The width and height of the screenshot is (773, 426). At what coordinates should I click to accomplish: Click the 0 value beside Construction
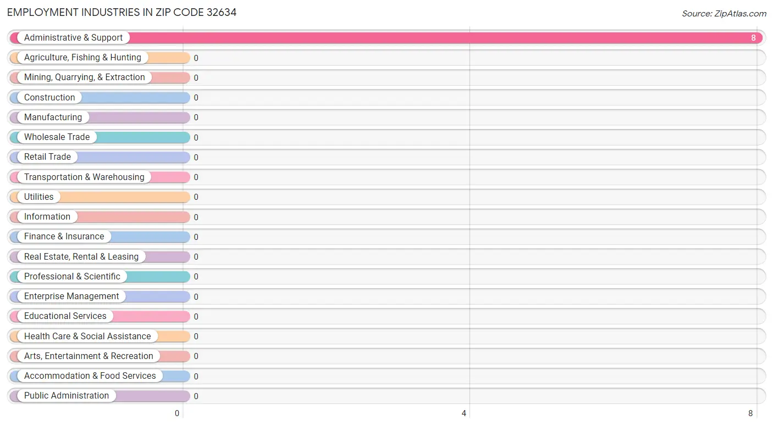tap(196, 98)
